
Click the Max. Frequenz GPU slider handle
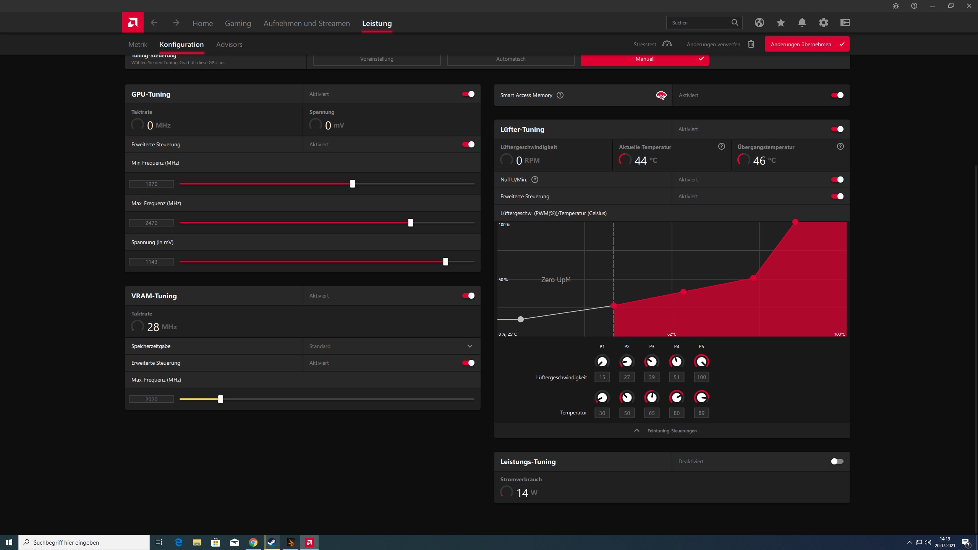point(410,223)
